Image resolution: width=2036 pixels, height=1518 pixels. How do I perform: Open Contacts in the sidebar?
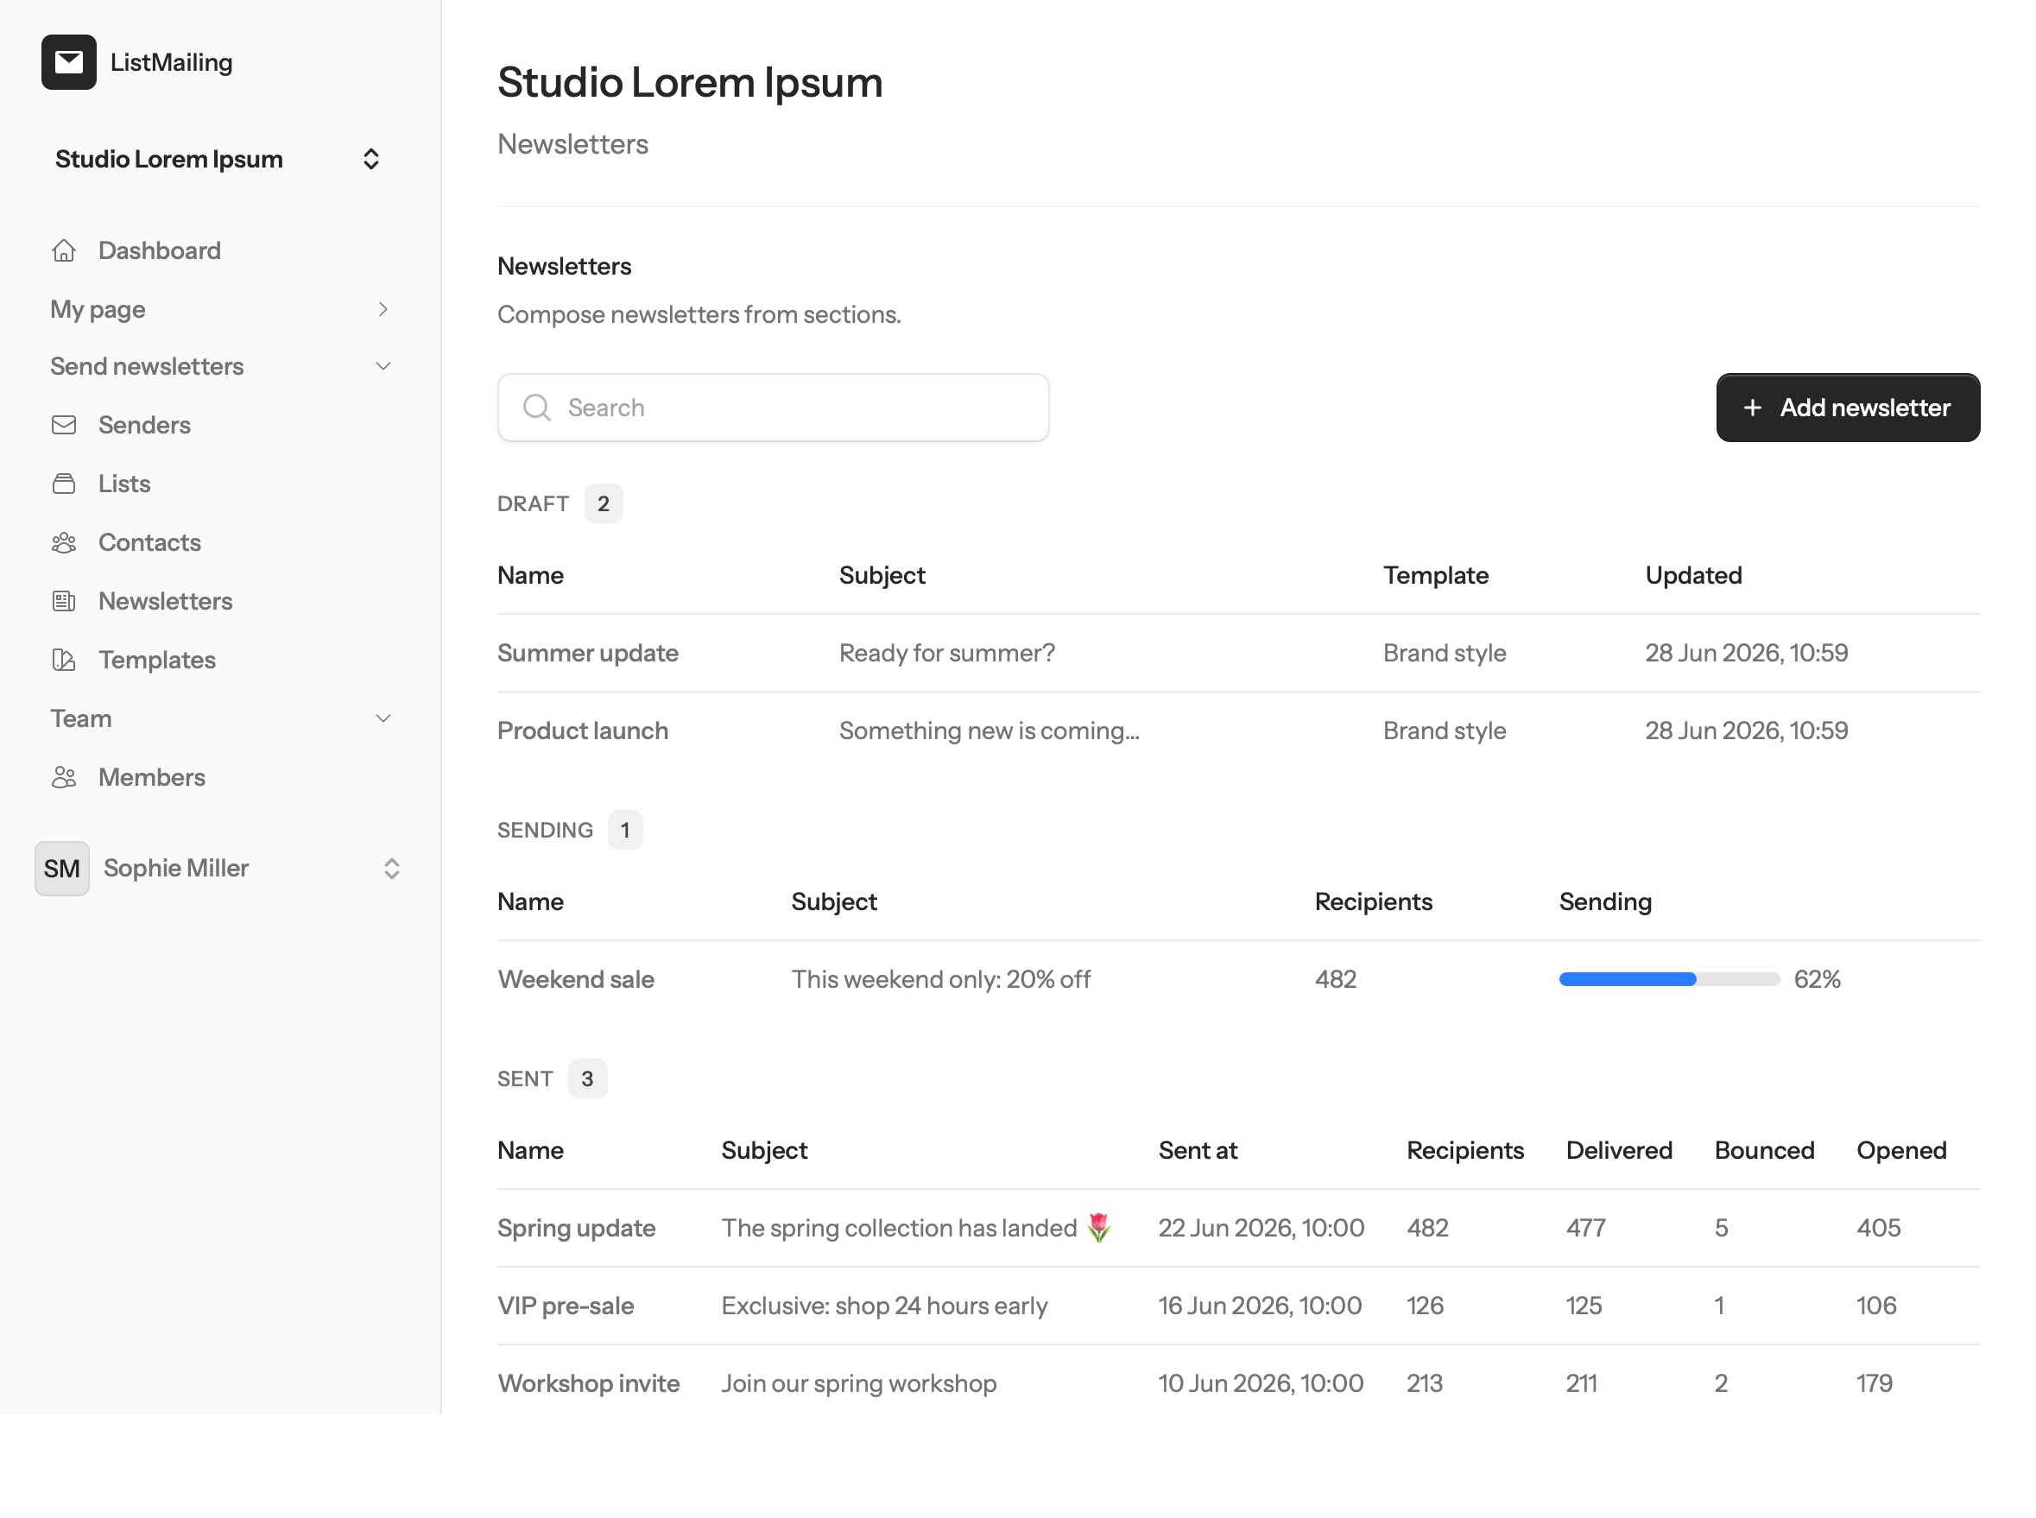click(220, 543)
